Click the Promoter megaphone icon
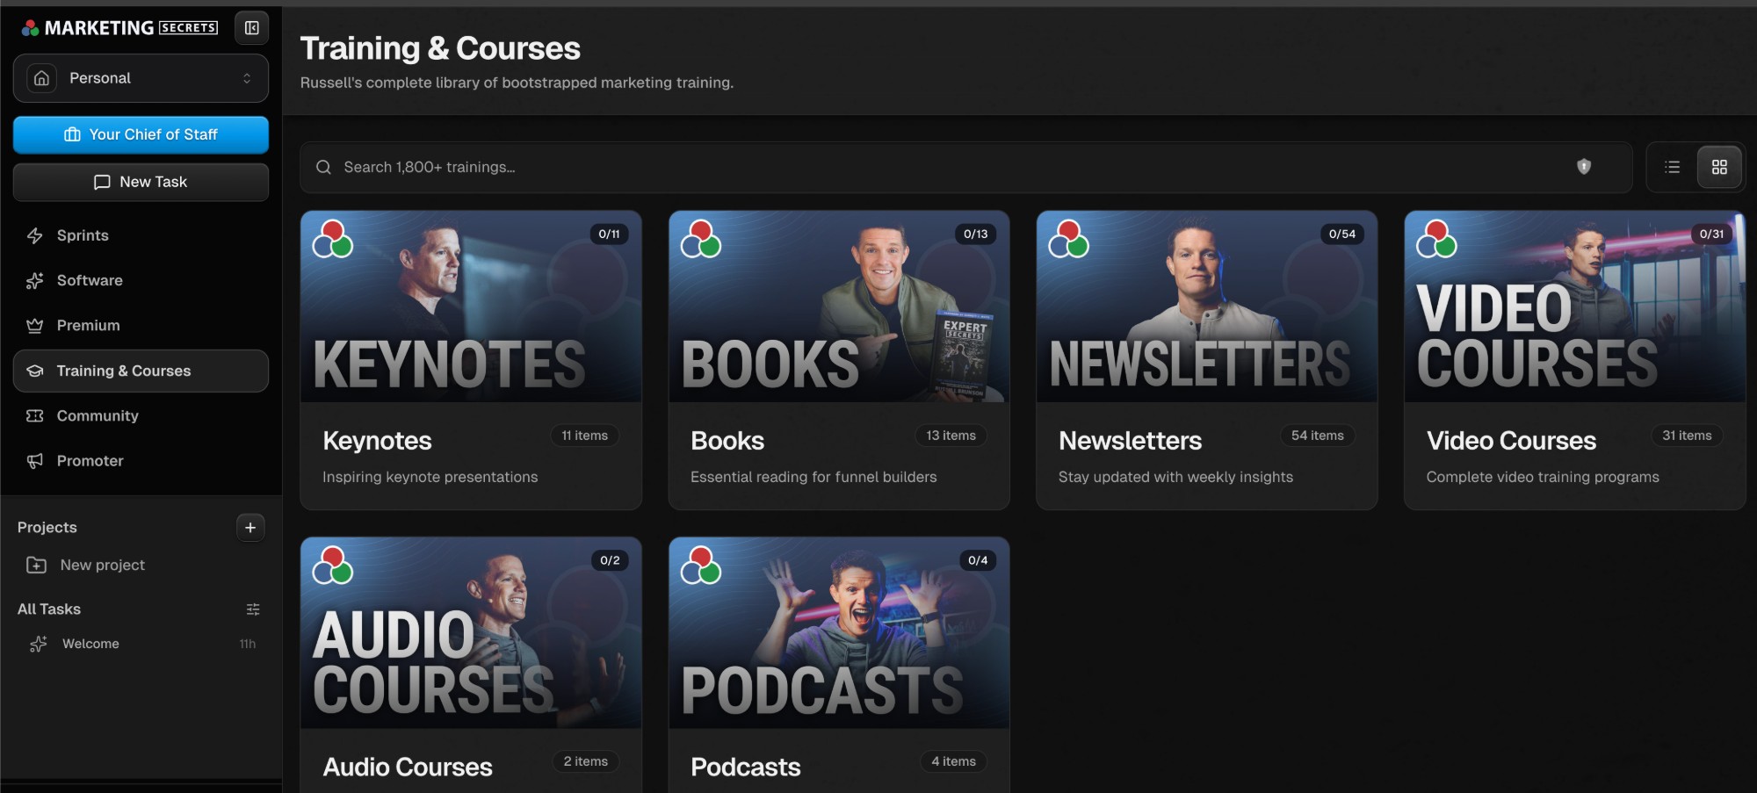Screen dimensions: 1757x793 pos(34,460)
